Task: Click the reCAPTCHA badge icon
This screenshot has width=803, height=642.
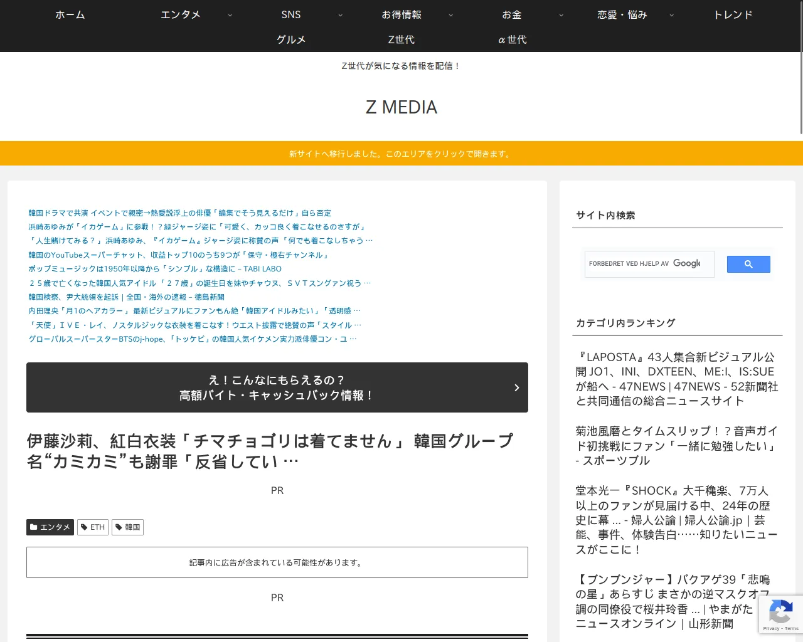Action: (780, 611)
